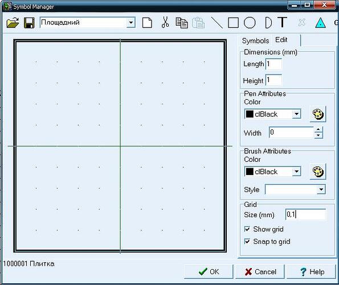Confirm with the OK button
Screen dimensions: 339x285
pos(209,271)
